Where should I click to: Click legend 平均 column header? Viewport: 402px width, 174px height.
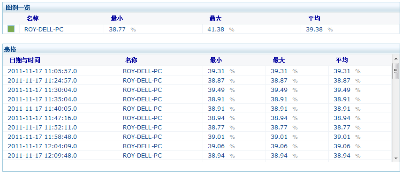pyautogui.click(x=314, y=18)
